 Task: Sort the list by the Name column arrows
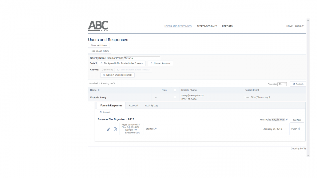click(99, 90)
